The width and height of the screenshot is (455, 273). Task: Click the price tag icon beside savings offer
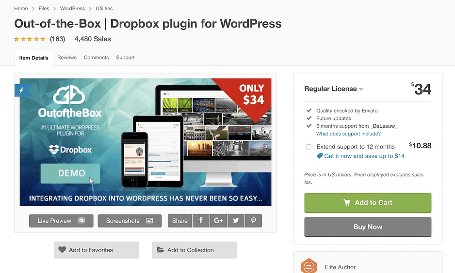pos(320,156)
